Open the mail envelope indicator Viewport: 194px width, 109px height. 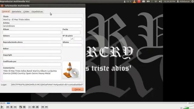pos(143,2)
